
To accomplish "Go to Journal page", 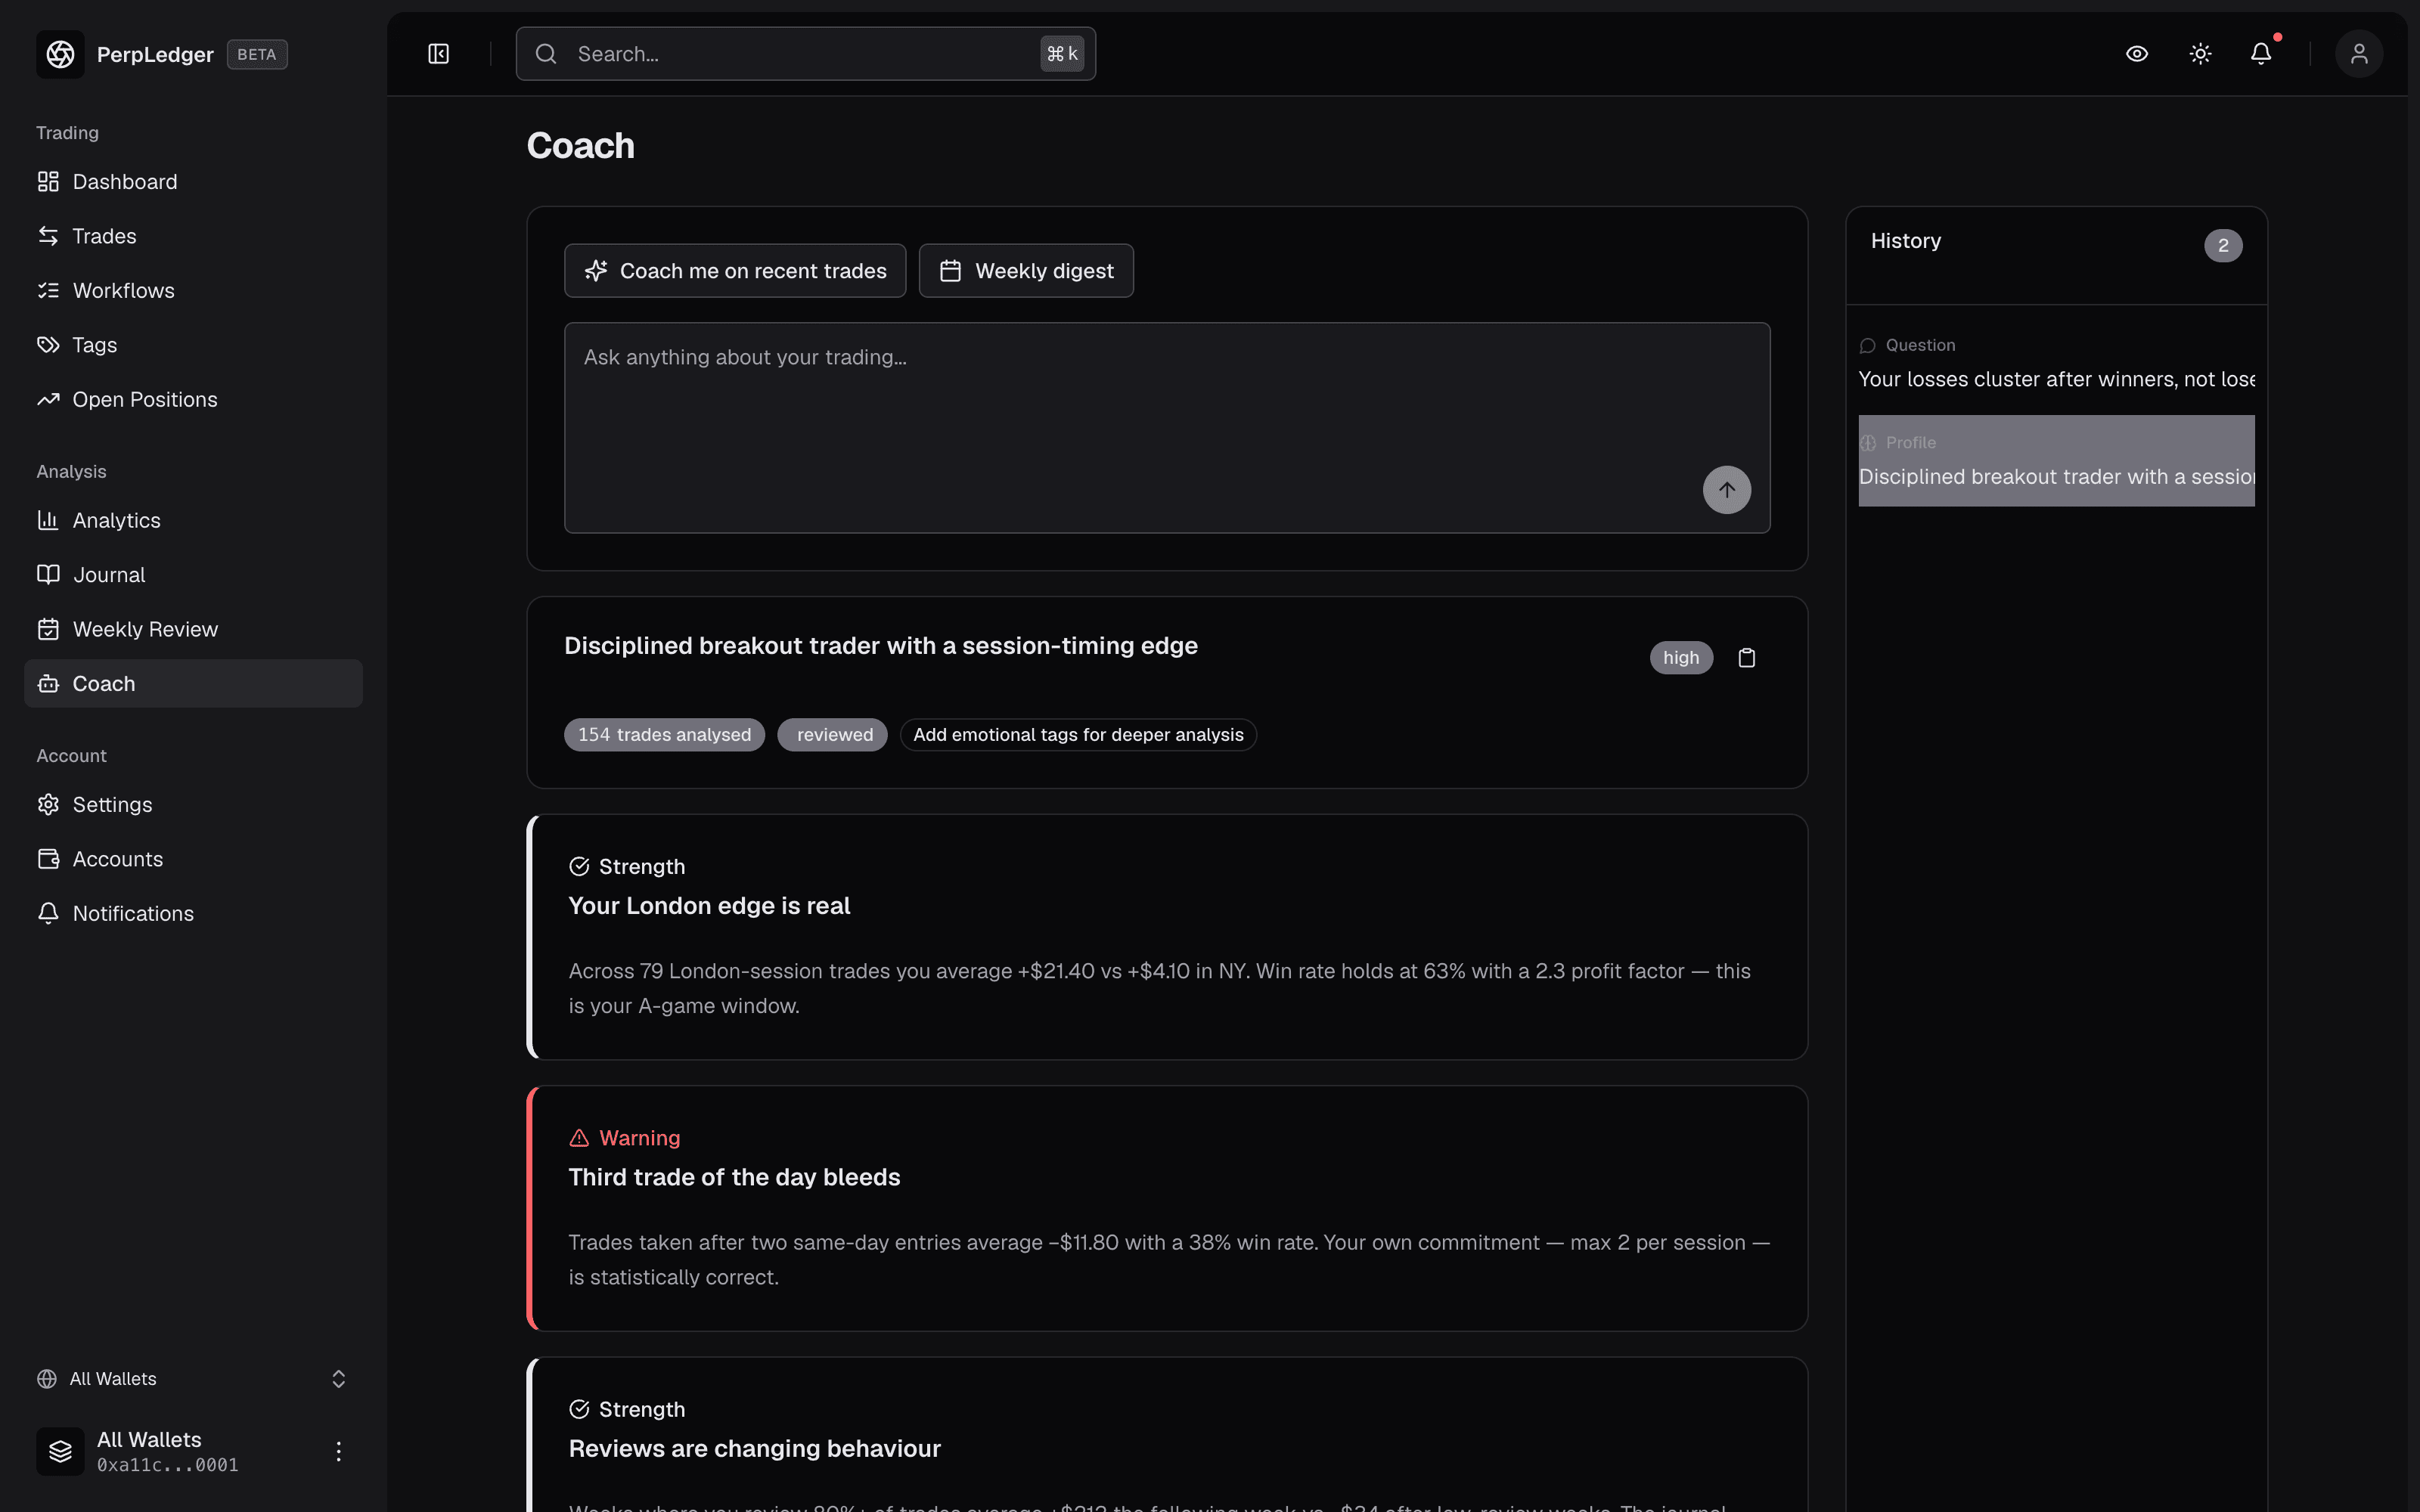I will tap(193, 575).
